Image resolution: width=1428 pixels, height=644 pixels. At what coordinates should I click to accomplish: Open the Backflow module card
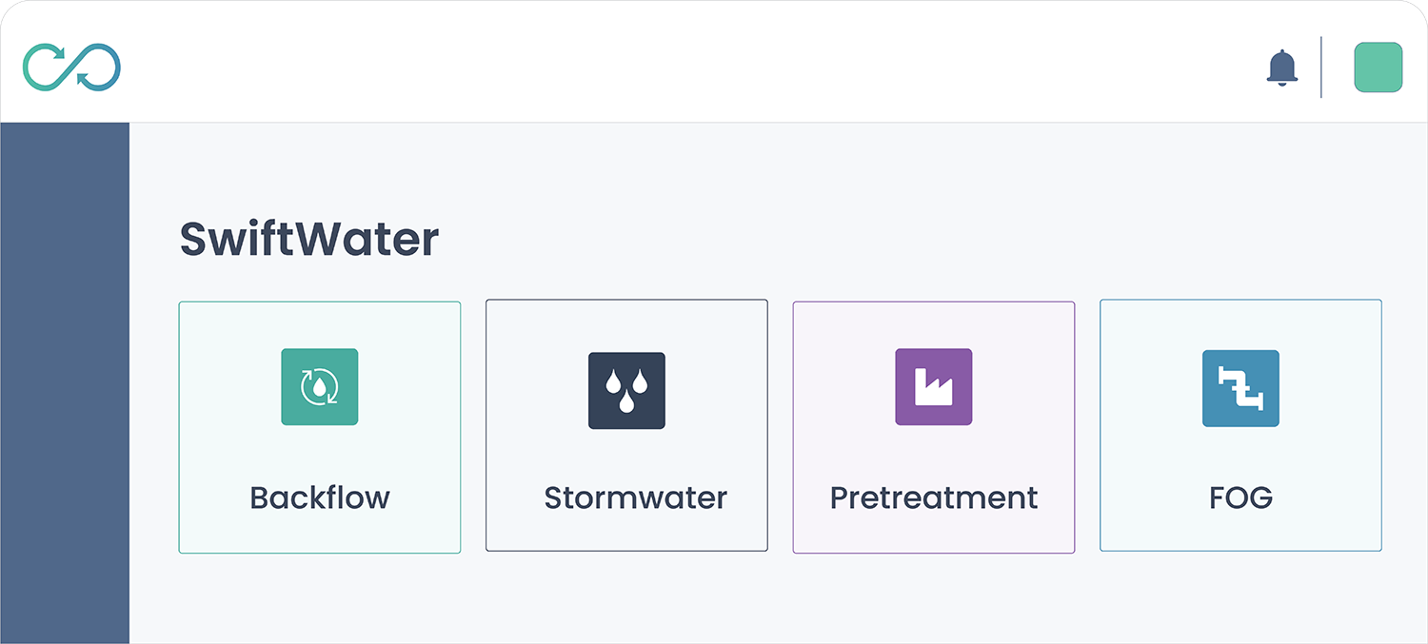coord(320,447)
